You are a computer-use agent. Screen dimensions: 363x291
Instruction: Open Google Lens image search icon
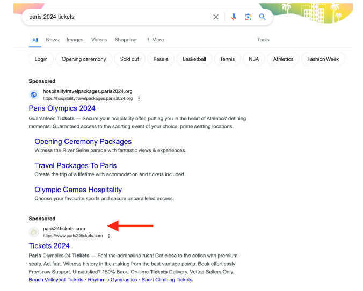248,17
